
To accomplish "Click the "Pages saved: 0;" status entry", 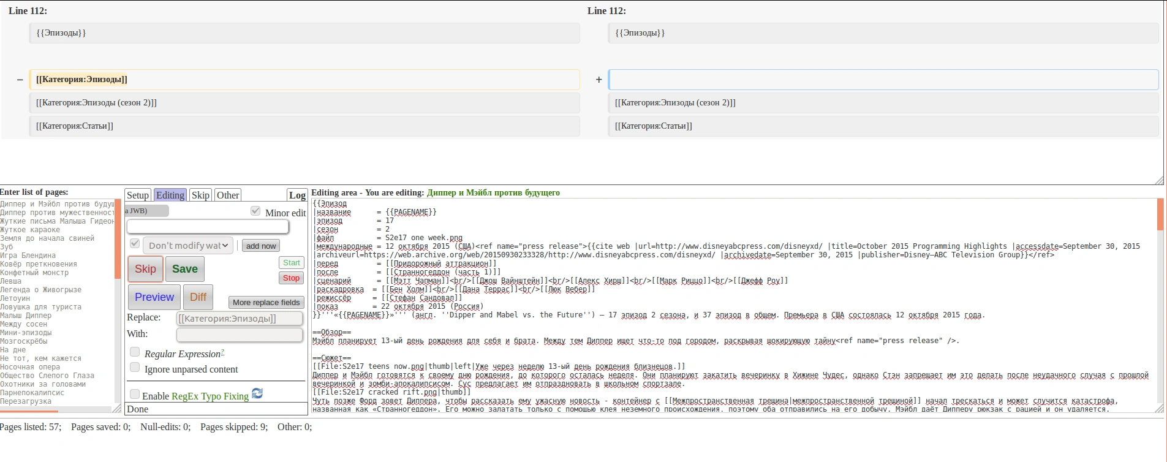I will tap(100, 427).
